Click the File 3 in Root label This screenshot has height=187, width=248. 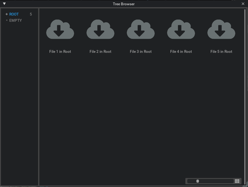tap(140, 52)
